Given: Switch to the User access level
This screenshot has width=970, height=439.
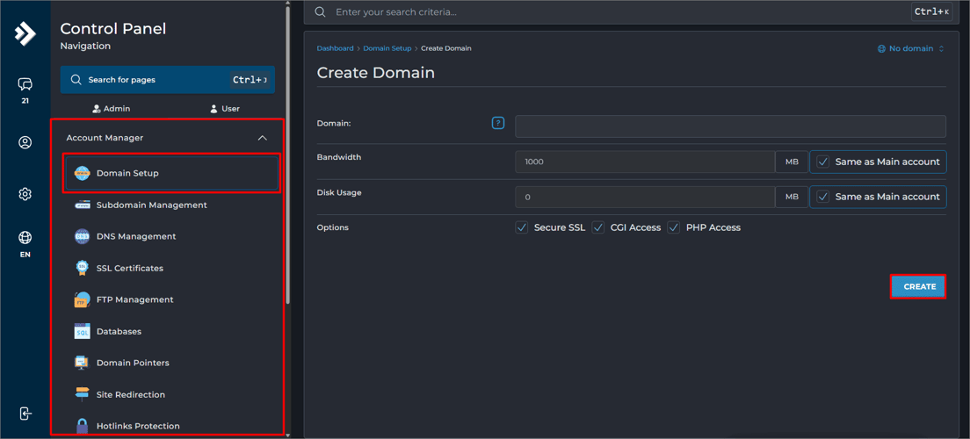Looking at the screenshot, I should point(224,109).
